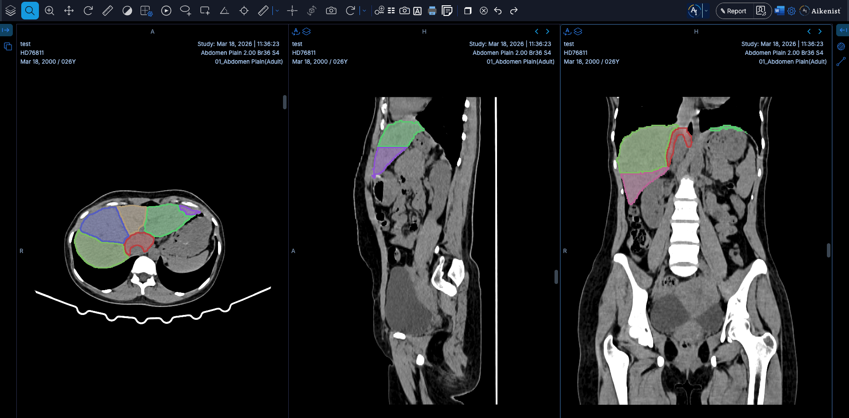
Task: Click the Report button
Action: pyautogui.click(x=733, y=11)
